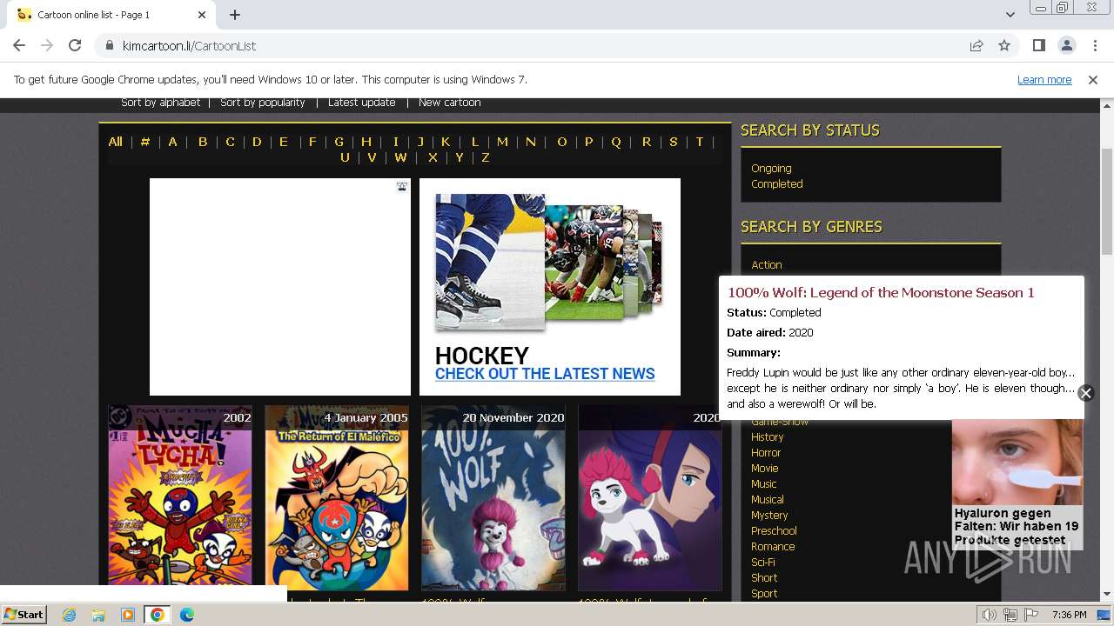Screen dimensions: 1114x626
Task: Open the Movie genre
Action: [x=765, y=469]
